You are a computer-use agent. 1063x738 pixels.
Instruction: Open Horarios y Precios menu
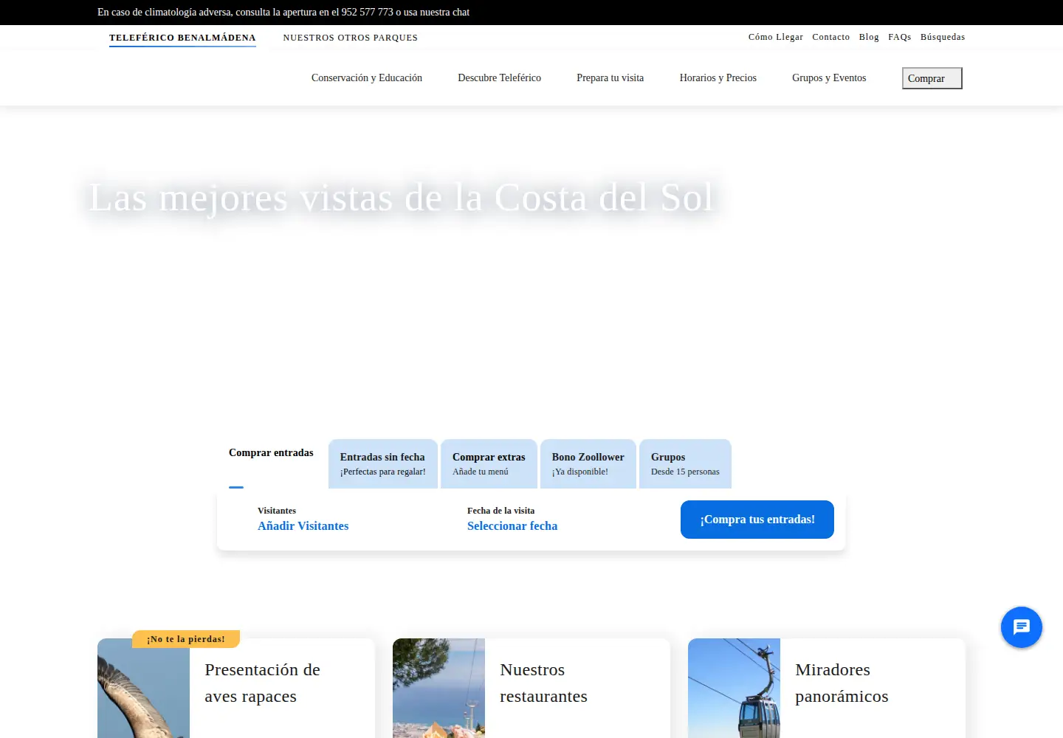point(718,77)
